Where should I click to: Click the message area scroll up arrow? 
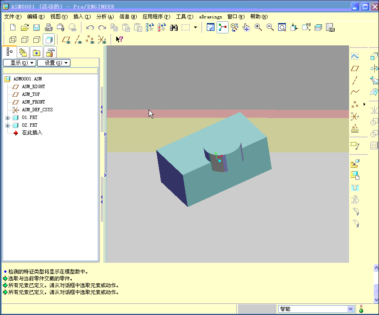(x=376, y=267)
